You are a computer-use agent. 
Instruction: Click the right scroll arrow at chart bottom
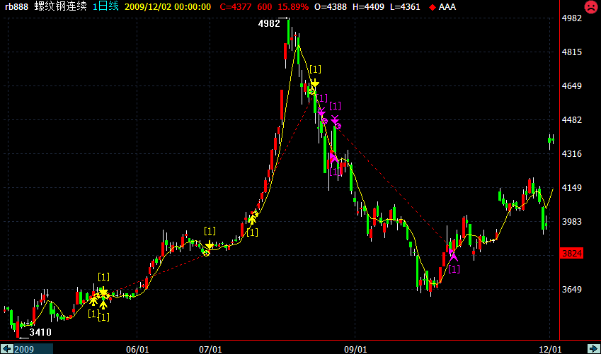click(593, 348)
